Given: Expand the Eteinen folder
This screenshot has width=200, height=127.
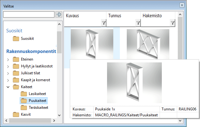Looking at the screenshot, I should (x=8, y=59).
